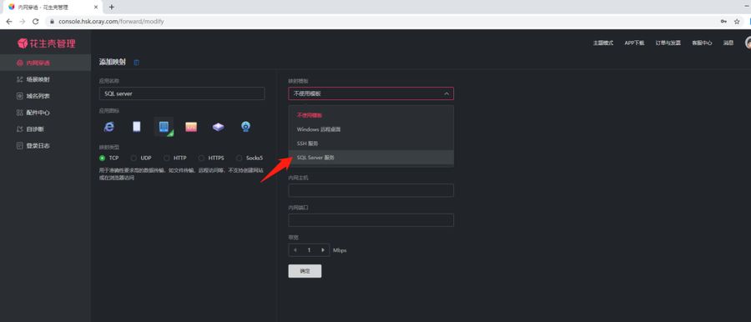Image resolution: width=751 pixels, height=322 pixels.
Task: Increase bandwidth with the right stepper arrow
Action: click(x=323, y=250)
